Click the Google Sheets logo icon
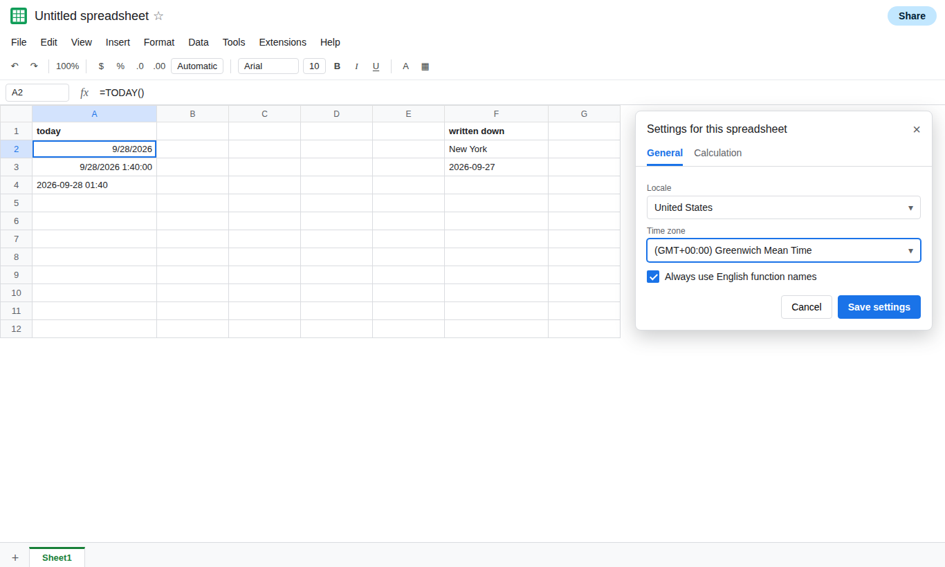The width and height of the screenshot is (945, 567). [19, 16]
